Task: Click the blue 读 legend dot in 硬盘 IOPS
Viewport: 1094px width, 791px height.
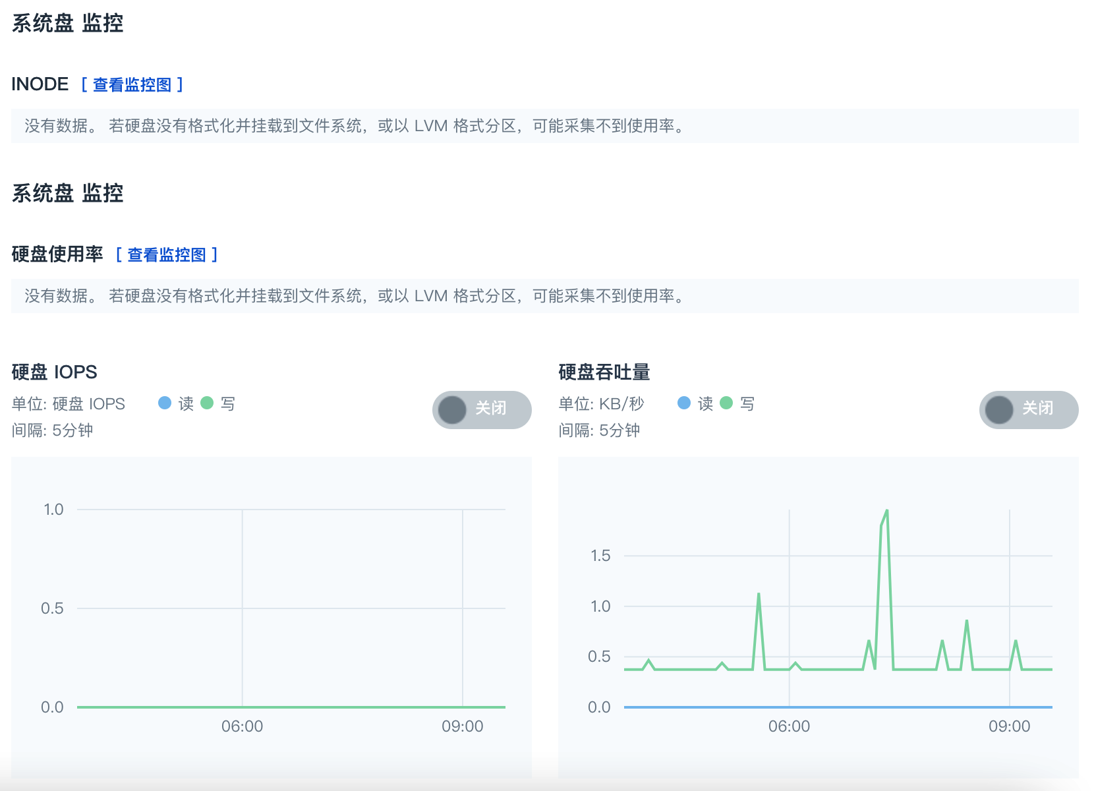Action: (x=165, y=403)
